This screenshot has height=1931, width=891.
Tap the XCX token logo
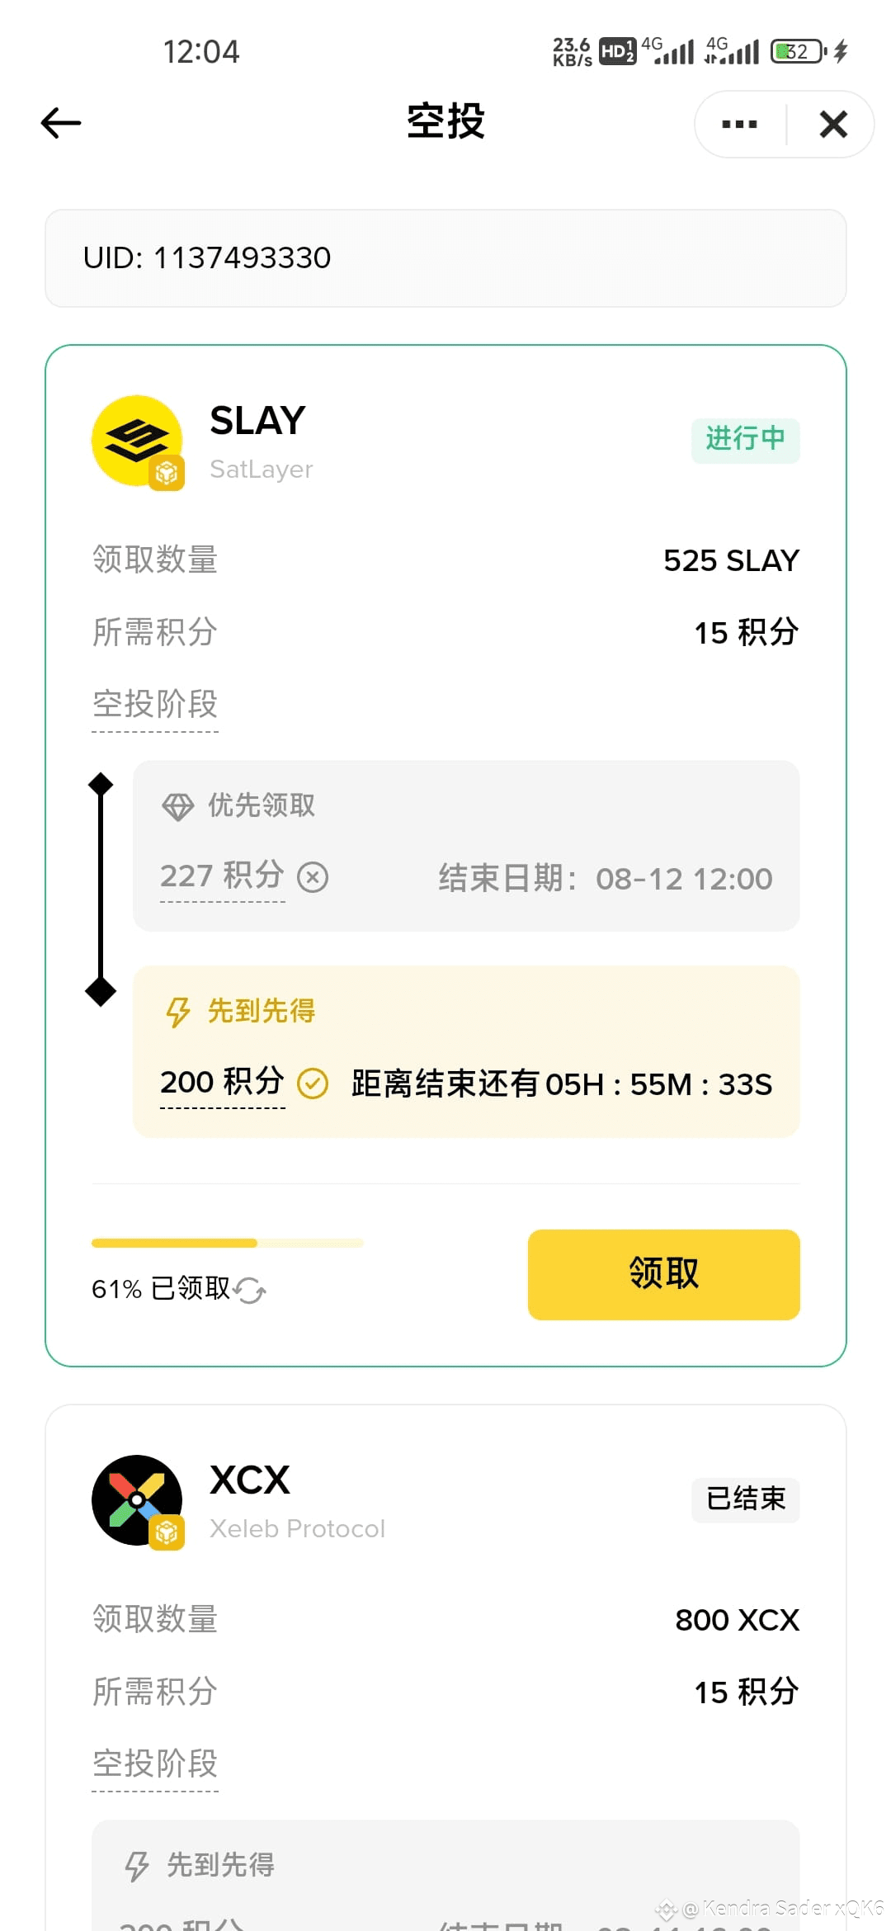[x=137, y=1500]
